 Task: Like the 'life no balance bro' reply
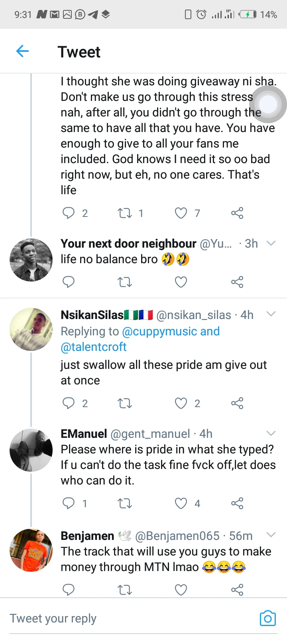pos(181,282)
